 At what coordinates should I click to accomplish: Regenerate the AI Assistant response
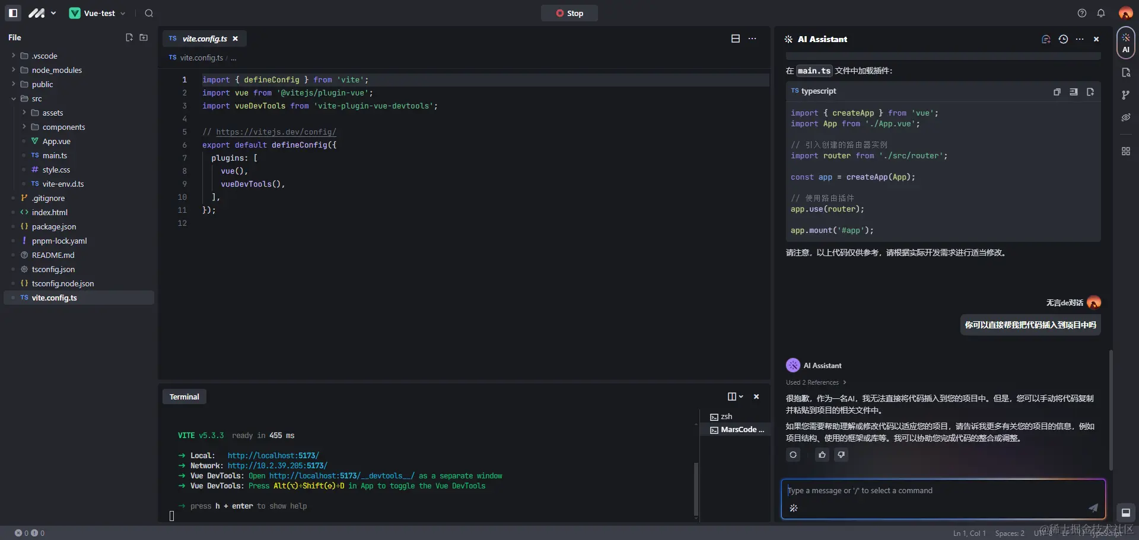(x=793, y=455)
